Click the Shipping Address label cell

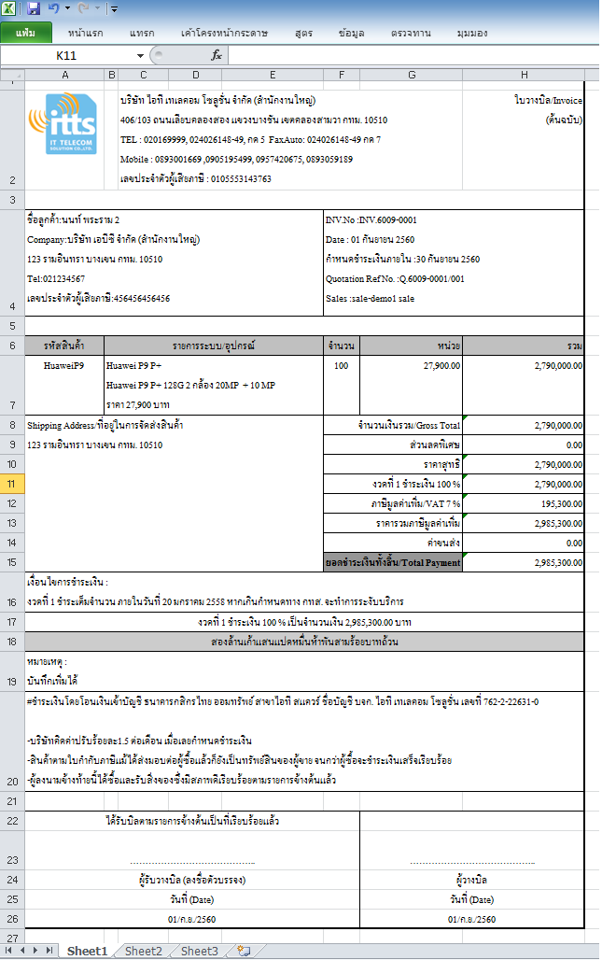point(174,425)
